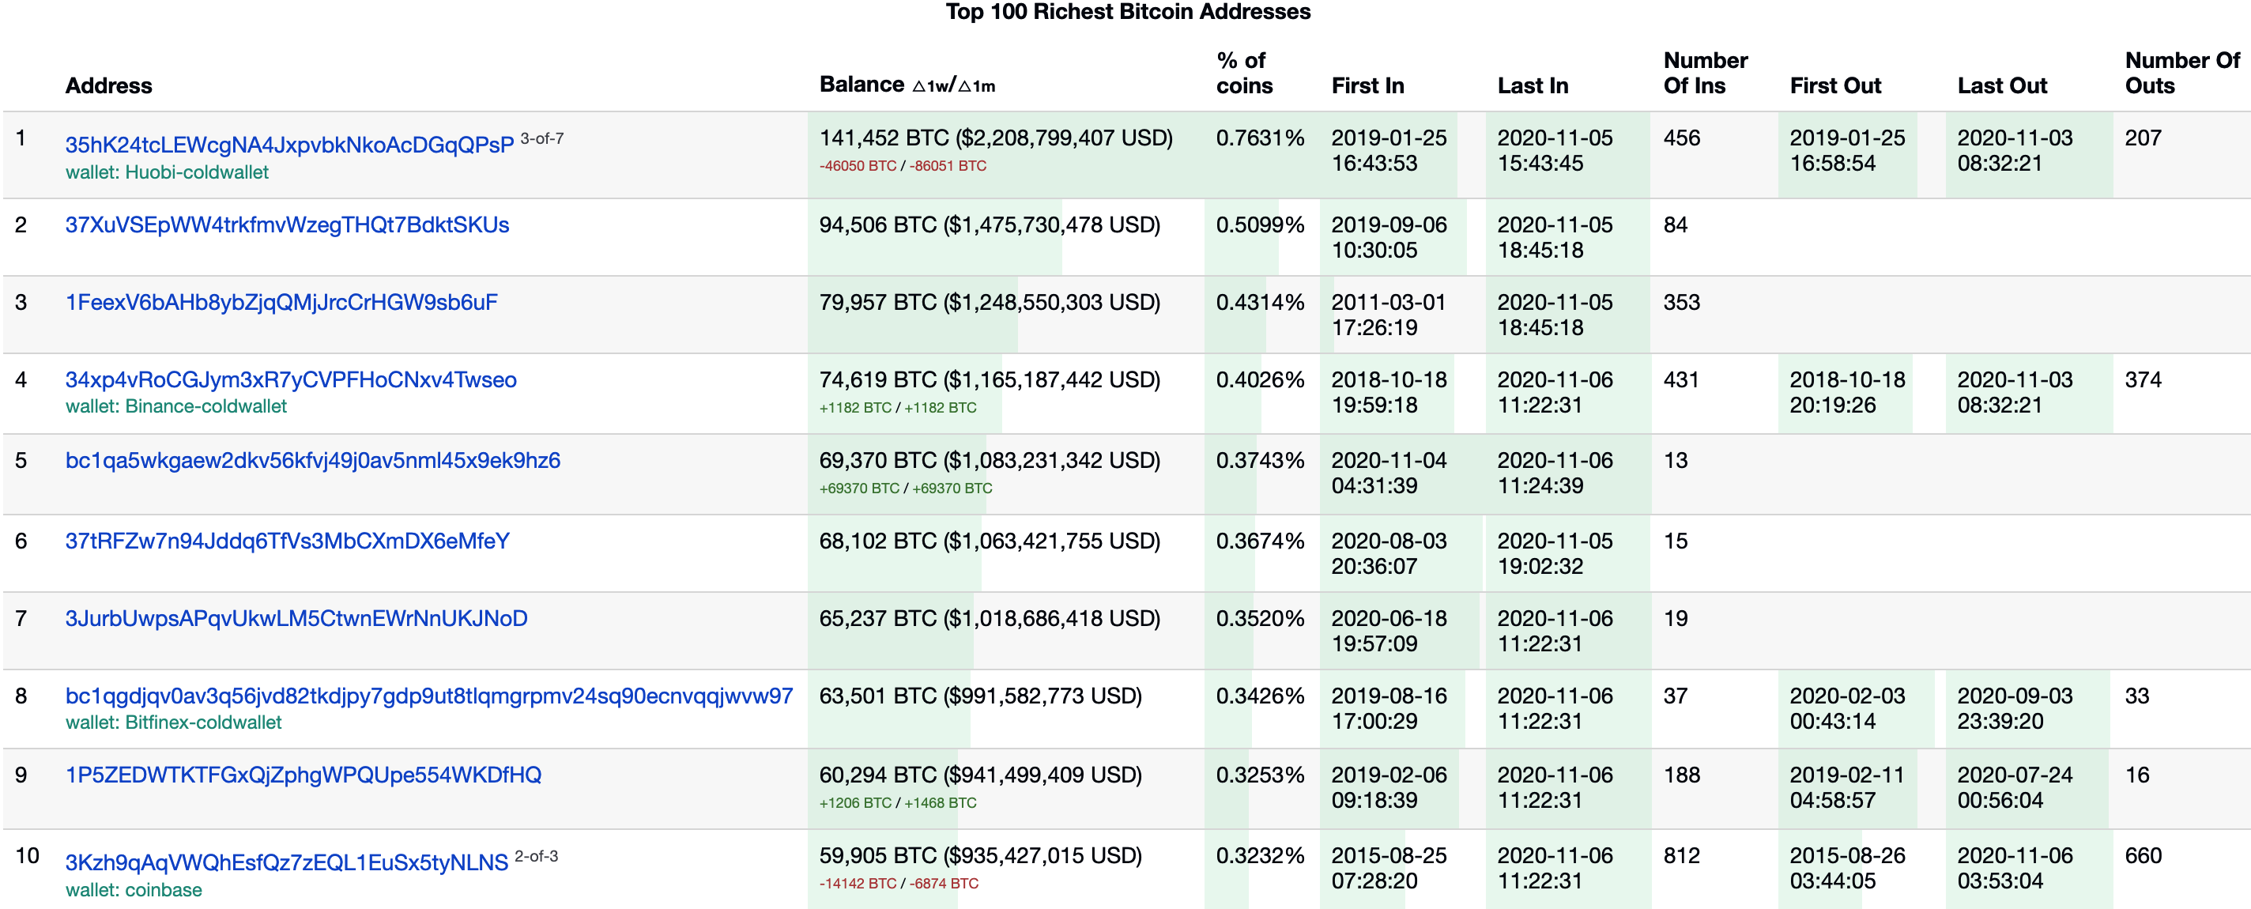Open the 1FeexV6bAHb8ybZjqQMjJrcCrHGW9sb6uF address
The width and height of the screenshot is (2251, 909).
pyautogui.click(x=281, y=303)
